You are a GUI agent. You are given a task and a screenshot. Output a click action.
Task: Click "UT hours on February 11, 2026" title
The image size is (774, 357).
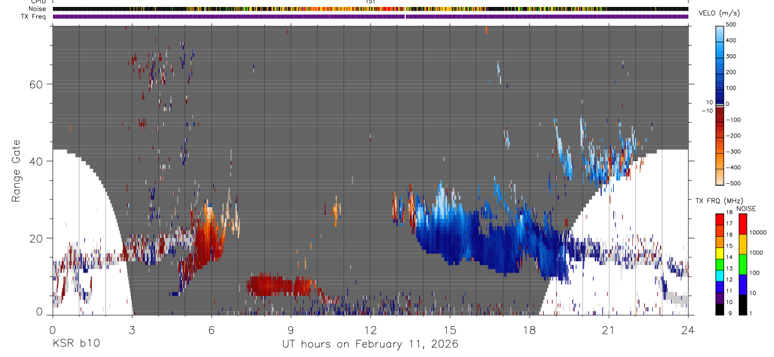[370, 344]
